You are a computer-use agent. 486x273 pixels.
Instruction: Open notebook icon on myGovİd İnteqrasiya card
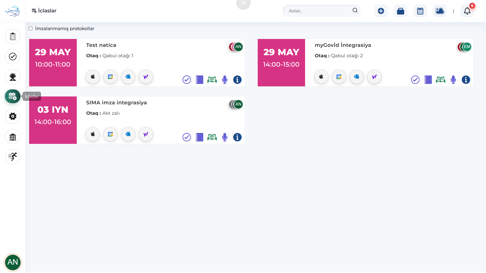click(x=428, y=80)
